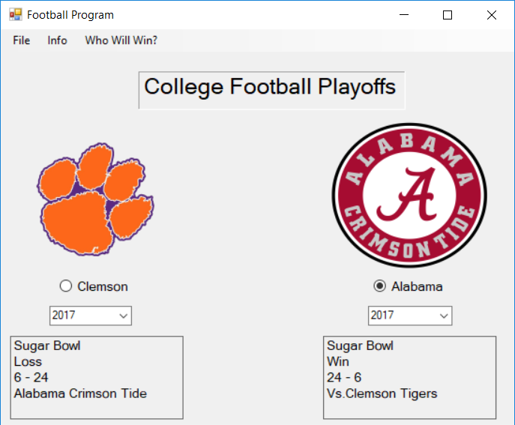515x425 pixels.
Task: Open the Who Will Win? menu
Action: 121,40
